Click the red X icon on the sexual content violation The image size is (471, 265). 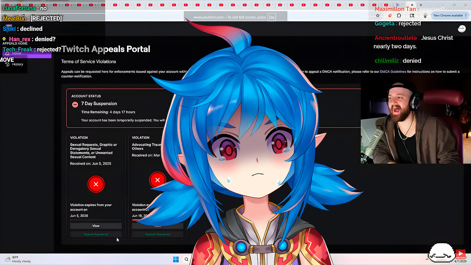[x=96, y=184]
